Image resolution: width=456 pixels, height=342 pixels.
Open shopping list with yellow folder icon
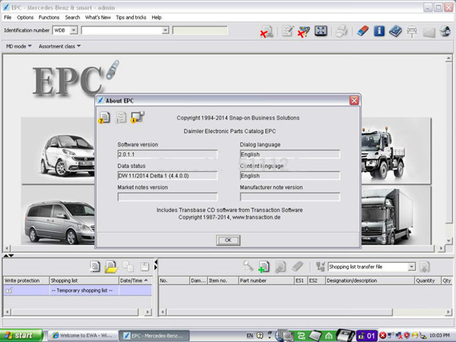pos(111,267)
